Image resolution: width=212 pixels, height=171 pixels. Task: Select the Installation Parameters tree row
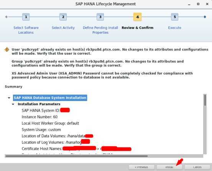click(39, 104)
